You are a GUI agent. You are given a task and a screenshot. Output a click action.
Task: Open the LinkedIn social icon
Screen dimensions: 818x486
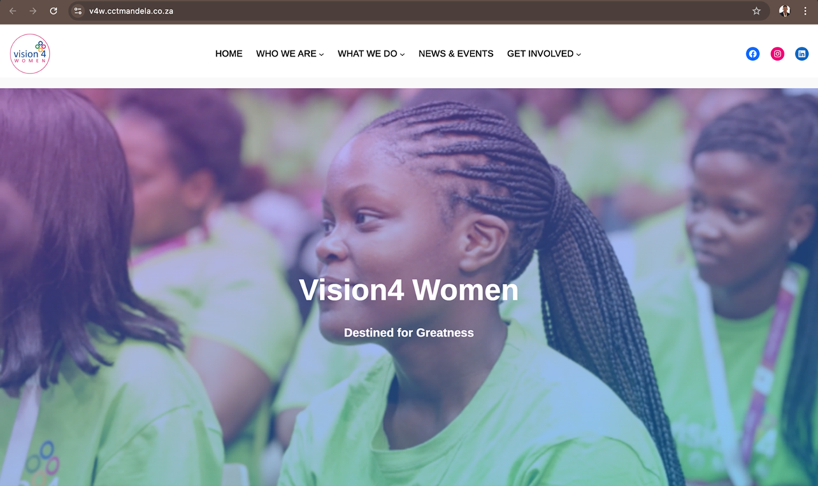[x=802, y=54]
